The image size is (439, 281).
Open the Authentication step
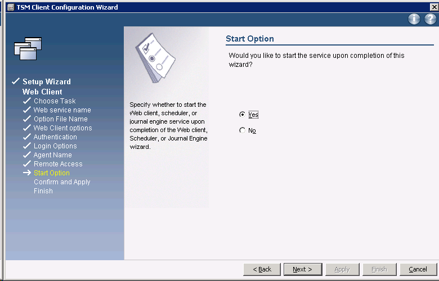(x=55, y=137)
